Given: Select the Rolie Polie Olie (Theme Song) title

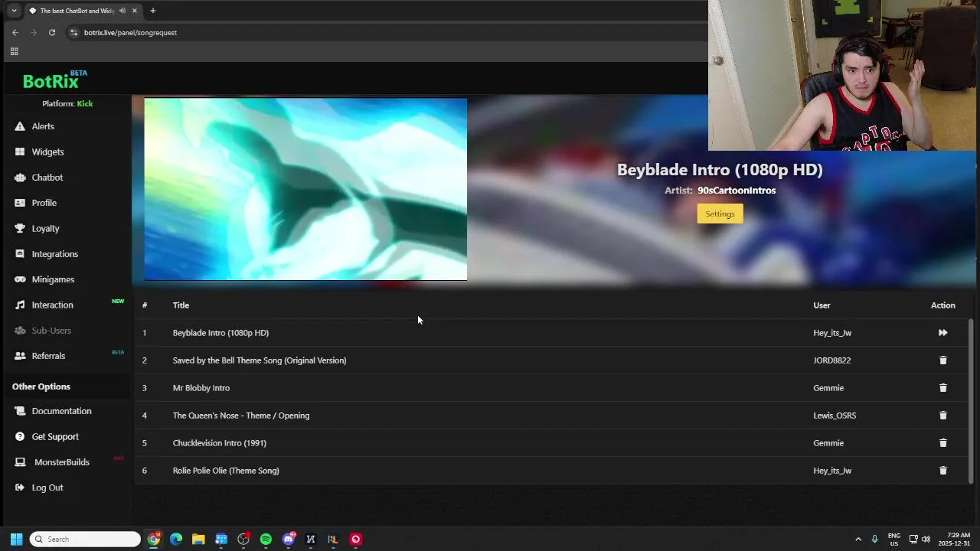Looking at the screenshot, I should [x=226, y=471].
